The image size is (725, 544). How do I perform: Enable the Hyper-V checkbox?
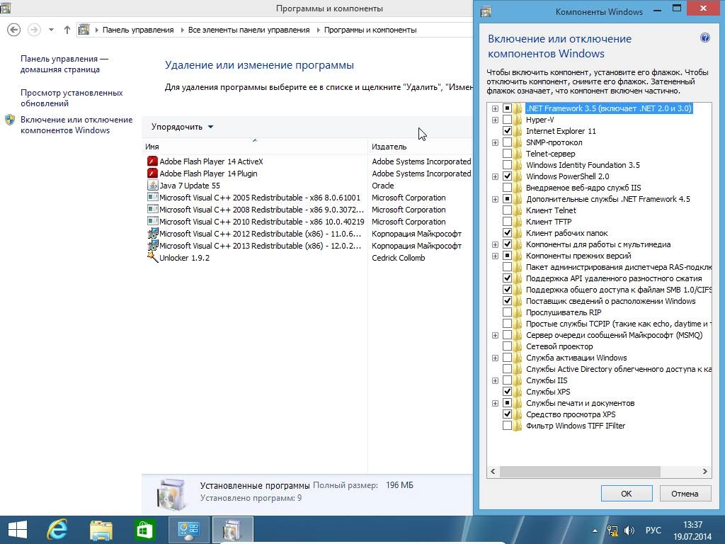(507, 119)
